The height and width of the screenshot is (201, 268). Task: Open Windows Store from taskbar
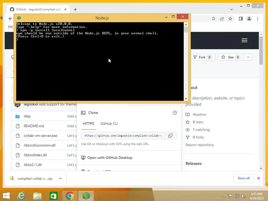[x=53, y=196]
